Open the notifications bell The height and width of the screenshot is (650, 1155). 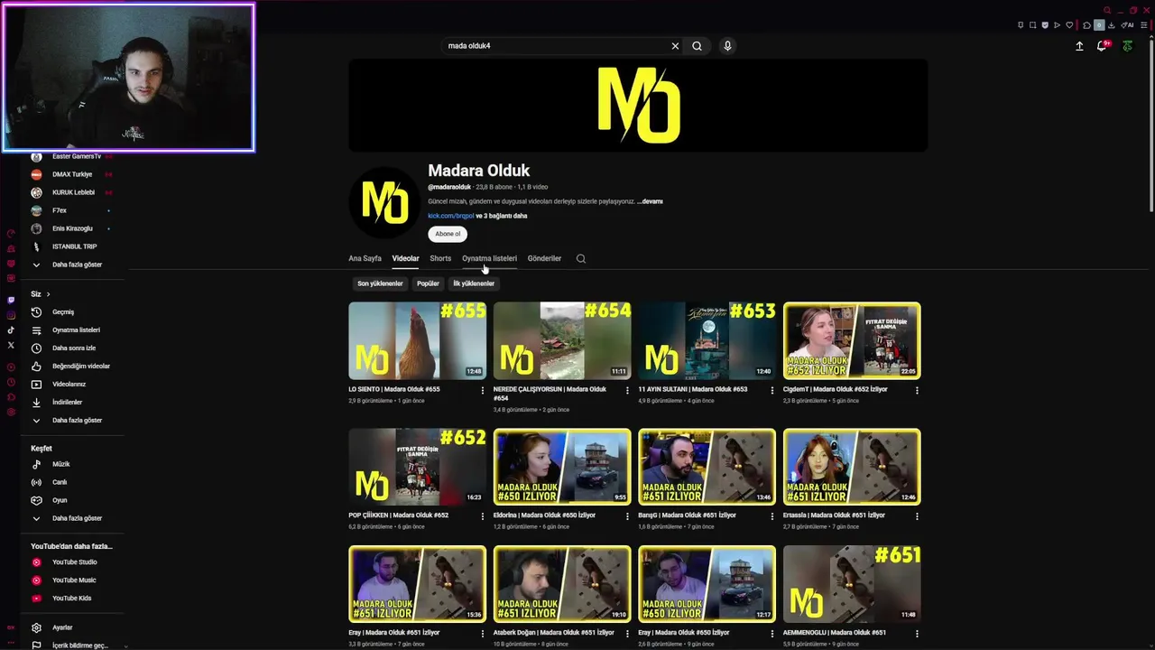click(x=1102, y=46)
